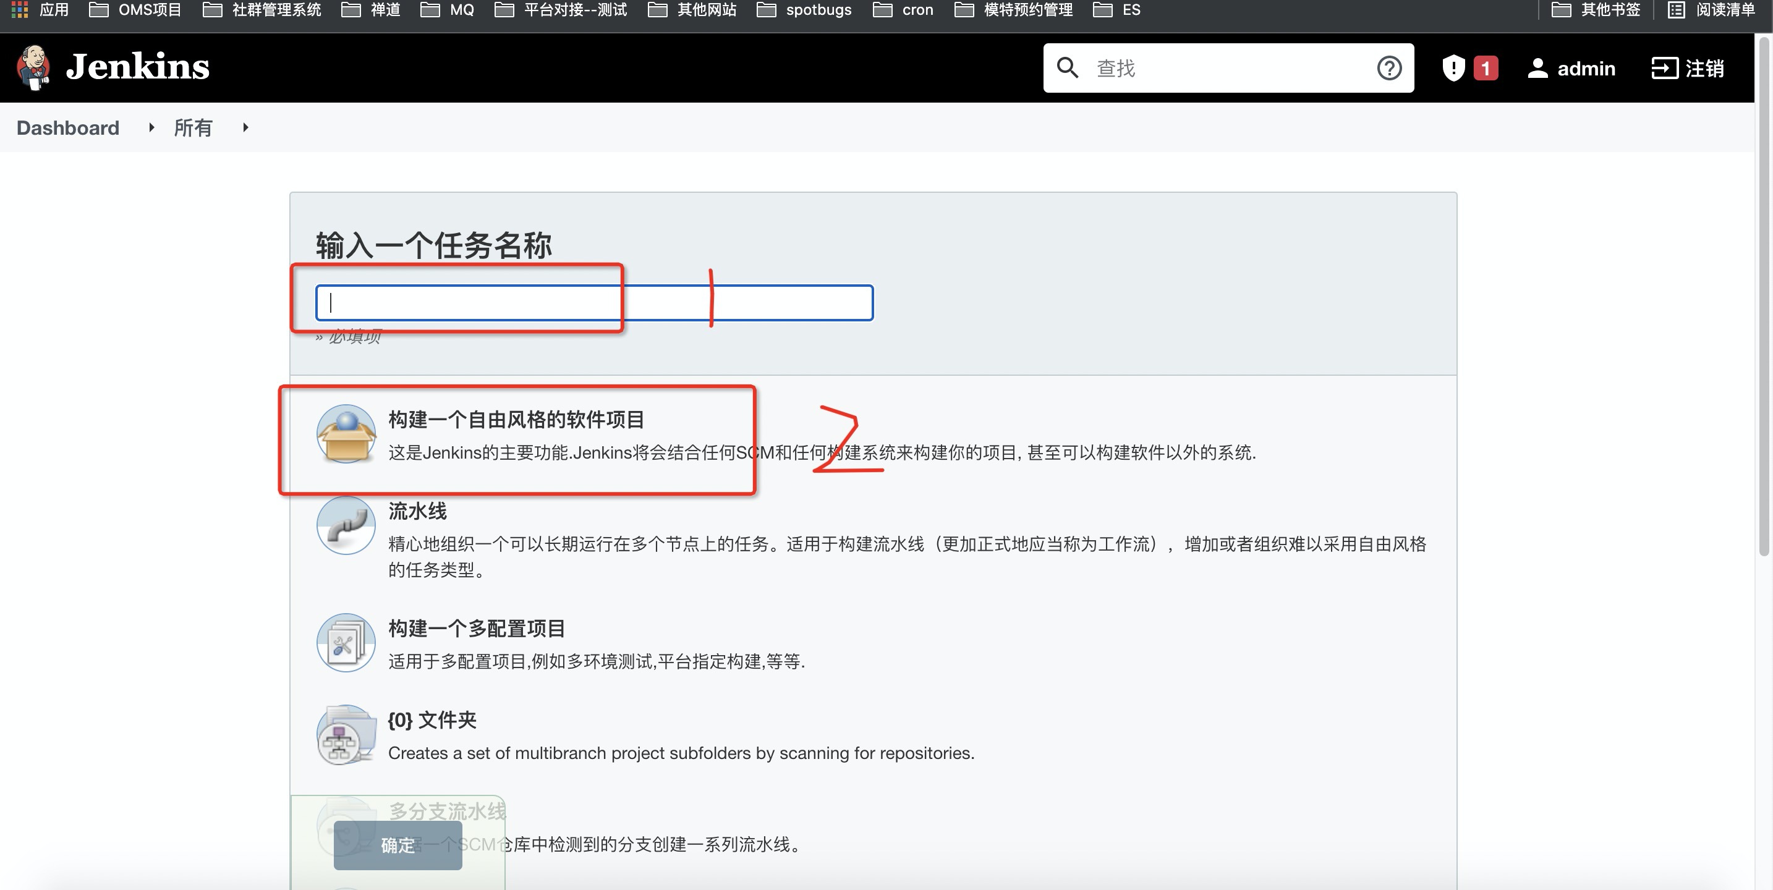Click the admin user icon
The height and width of the screenshot is (890, 1773).
point(1537,68)
